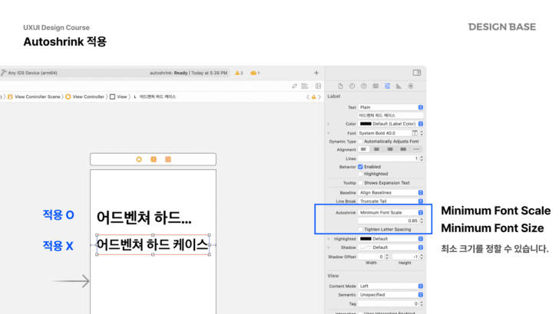Open the Semantic Unspecified dropdown
559x314 pixels.
391,294
